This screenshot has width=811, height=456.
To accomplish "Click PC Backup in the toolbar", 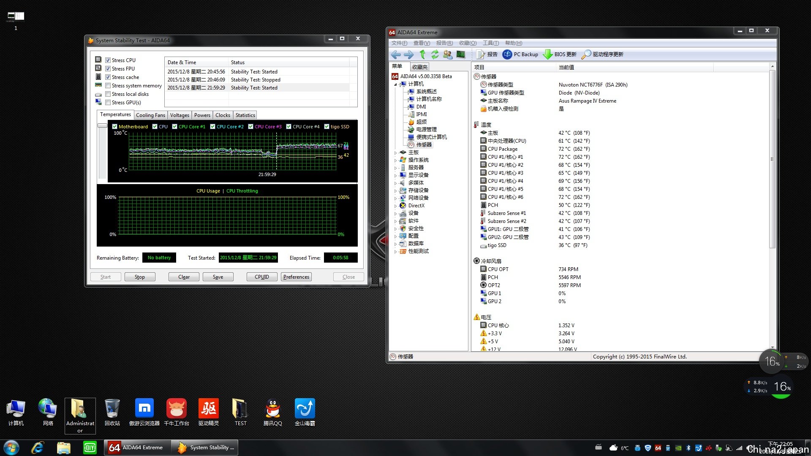I will 520,54.
